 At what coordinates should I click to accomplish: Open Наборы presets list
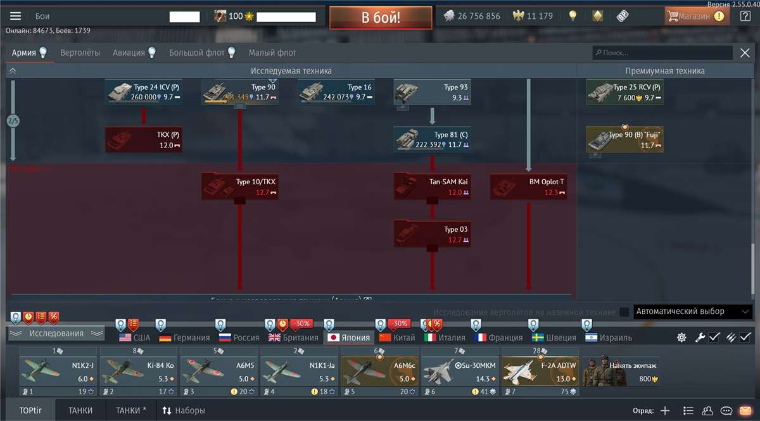point(184,410)
